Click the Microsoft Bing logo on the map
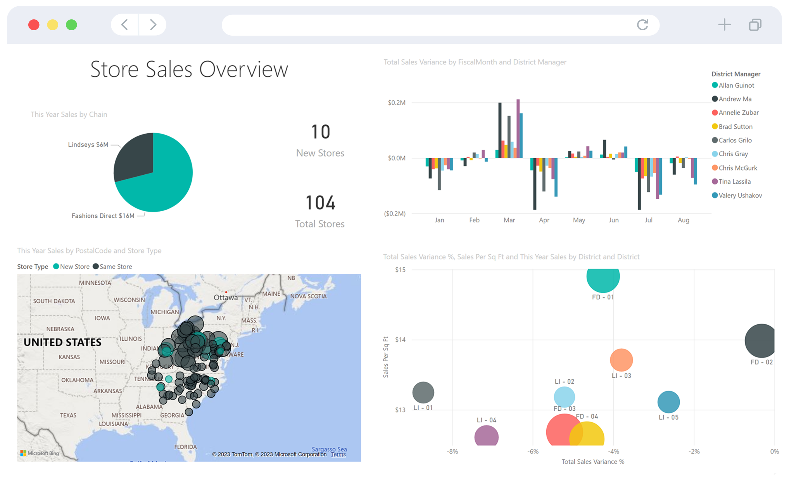This screenshot has height=484, width=789. (40, 453)
